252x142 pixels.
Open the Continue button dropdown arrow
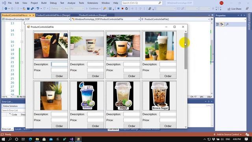tap(100, 9)
